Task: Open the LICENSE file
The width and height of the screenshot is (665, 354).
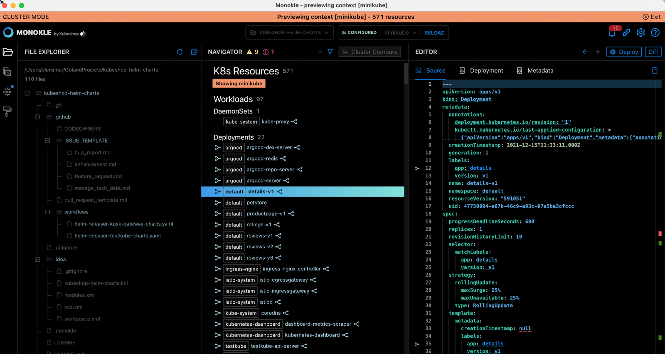Action: [64, 343]
